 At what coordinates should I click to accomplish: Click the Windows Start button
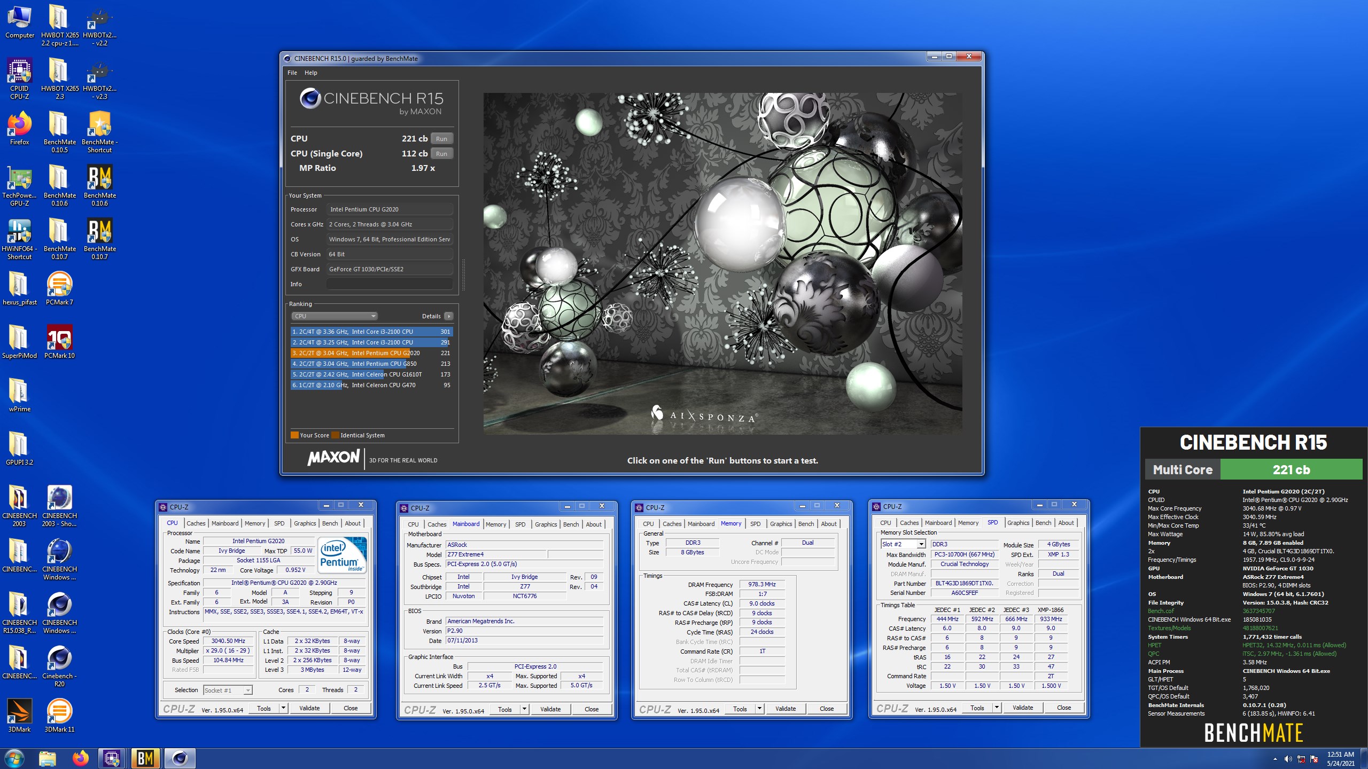14,758
